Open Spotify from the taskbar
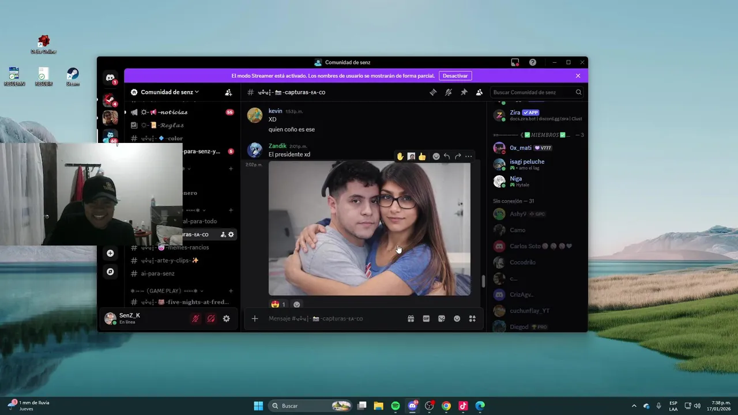738x415 pixels. (396, 406)
